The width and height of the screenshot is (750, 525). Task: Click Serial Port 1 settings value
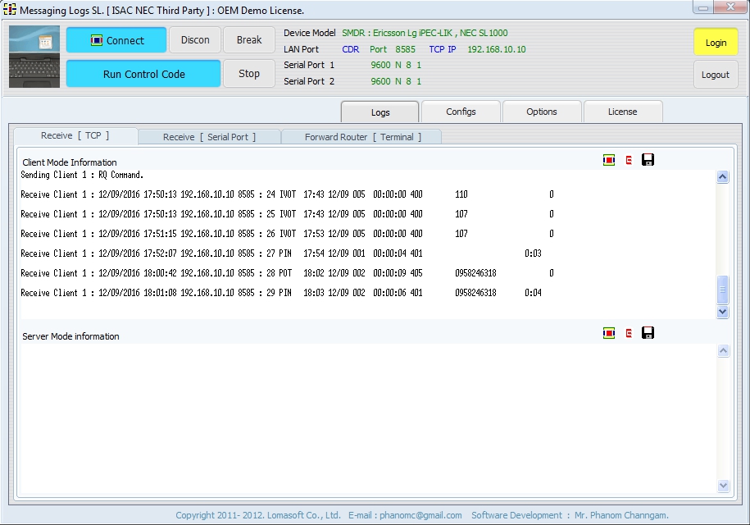[x=396, y=65]
